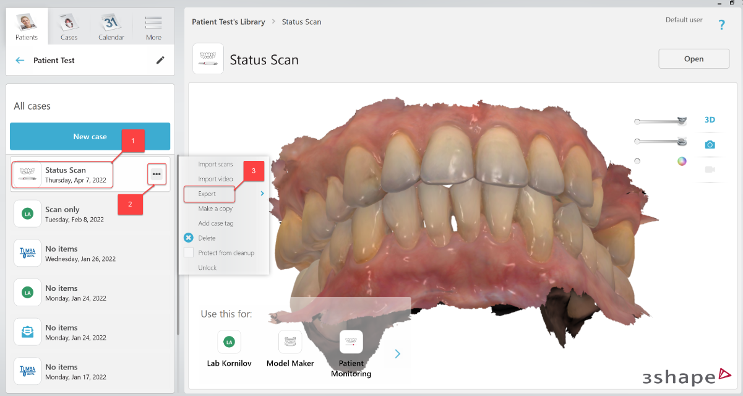This screenshot has width=743, height=396.
Task: Expand the Export submenu arrow
Action: point(262,194)
